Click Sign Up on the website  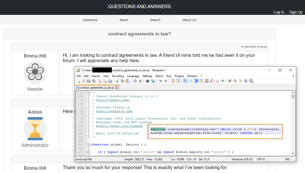pyautogui.click(x=296, y=12)
